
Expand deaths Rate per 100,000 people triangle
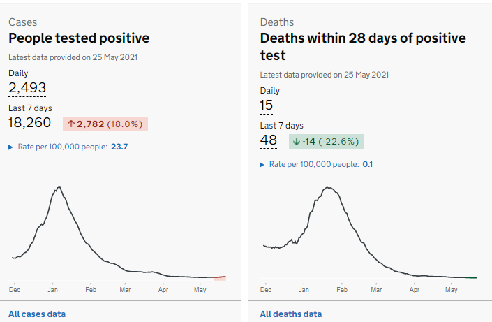(x=262, y=164)
